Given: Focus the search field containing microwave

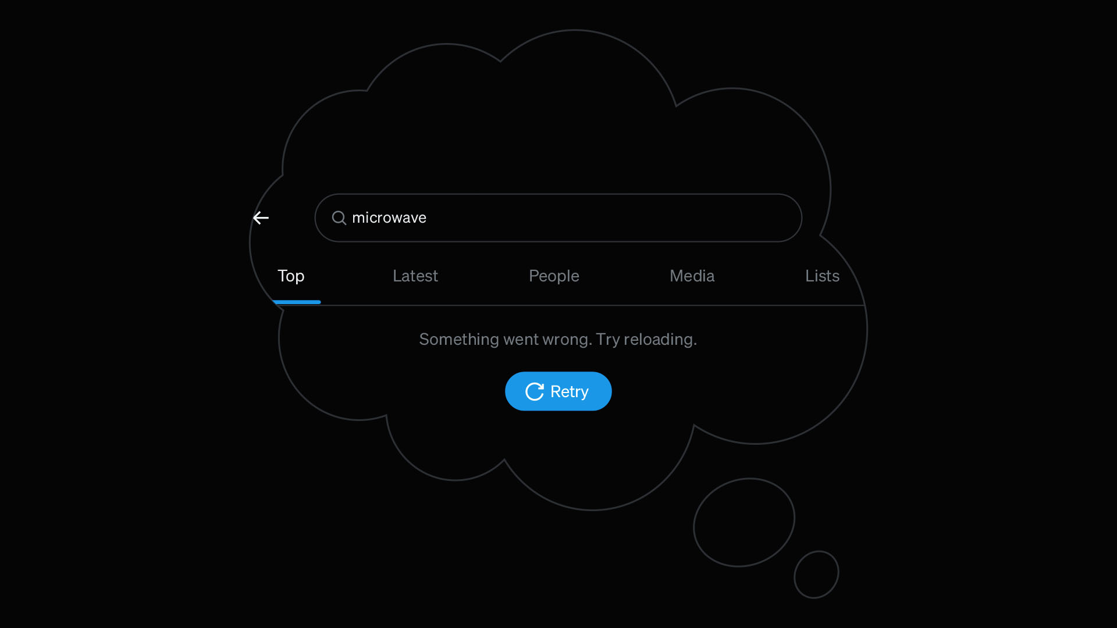Looking at the screenshot, I should (x=558, y=217).
